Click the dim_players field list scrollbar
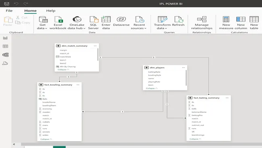This screenshot has height=148, width=262. pyautogui.click(x=186, y=78)
